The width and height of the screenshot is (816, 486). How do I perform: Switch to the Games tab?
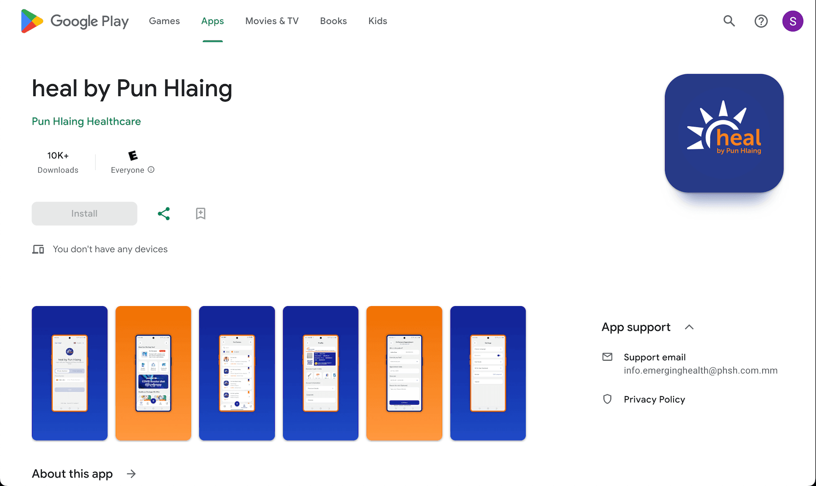click(164, 21)
